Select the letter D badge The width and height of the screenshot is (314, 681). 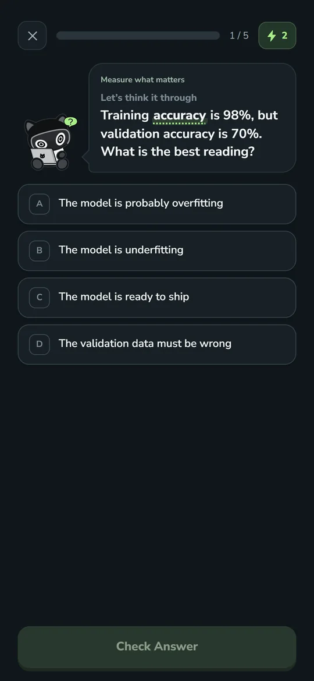click(x=40, y=344)
